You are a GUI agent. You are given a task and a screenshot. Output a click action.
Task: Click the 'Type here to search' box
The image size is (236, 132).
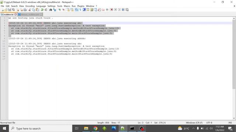(x=41, y=128)
